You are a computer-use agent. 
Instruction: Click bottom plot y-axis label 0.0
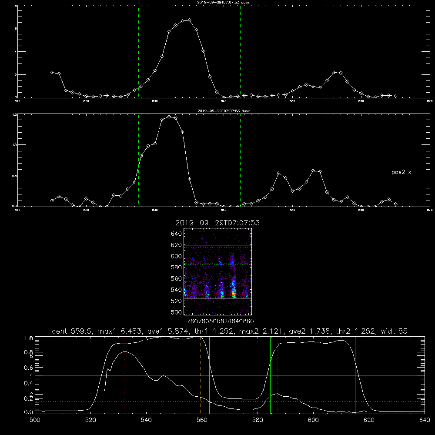(x=29, y=412)
